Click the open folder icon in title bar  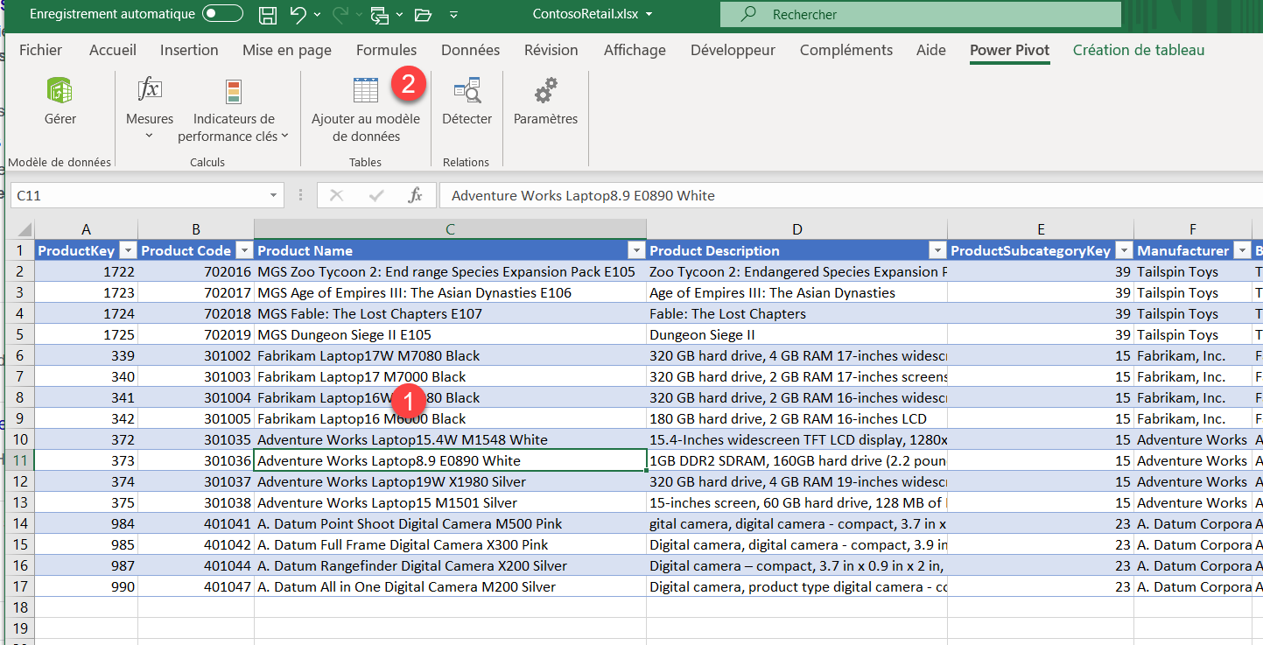tap(423, 14)
